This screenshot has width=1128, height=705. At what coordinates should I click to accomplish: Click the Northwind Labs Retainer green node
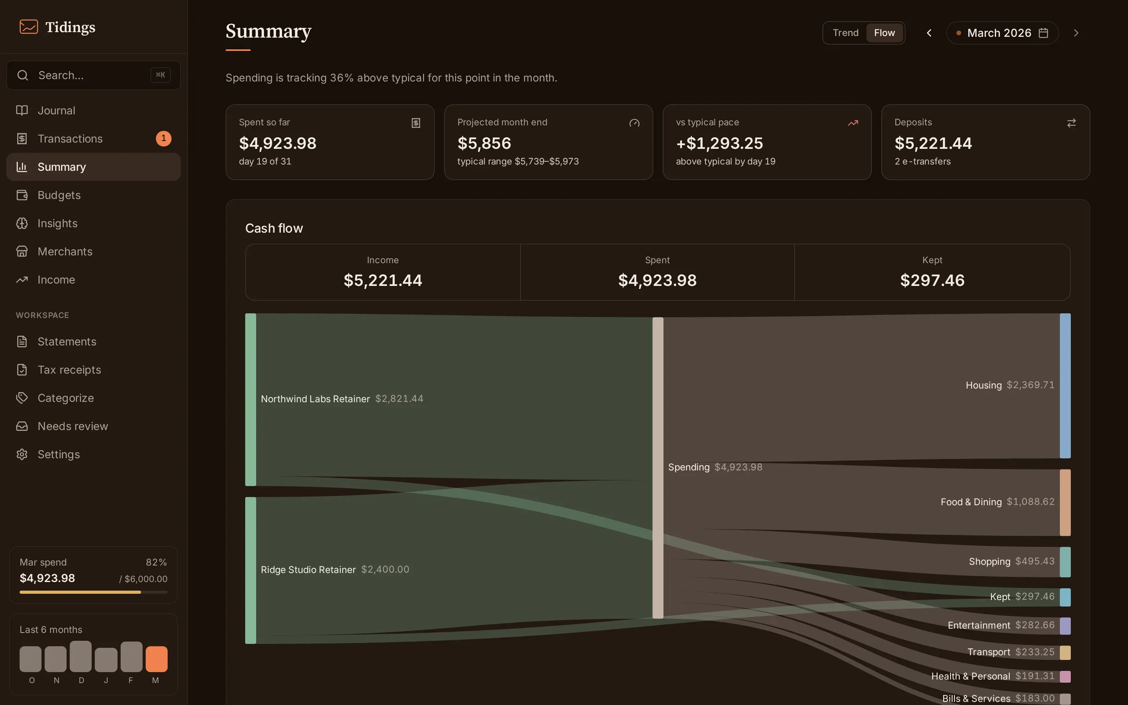[x=251, y=399]
